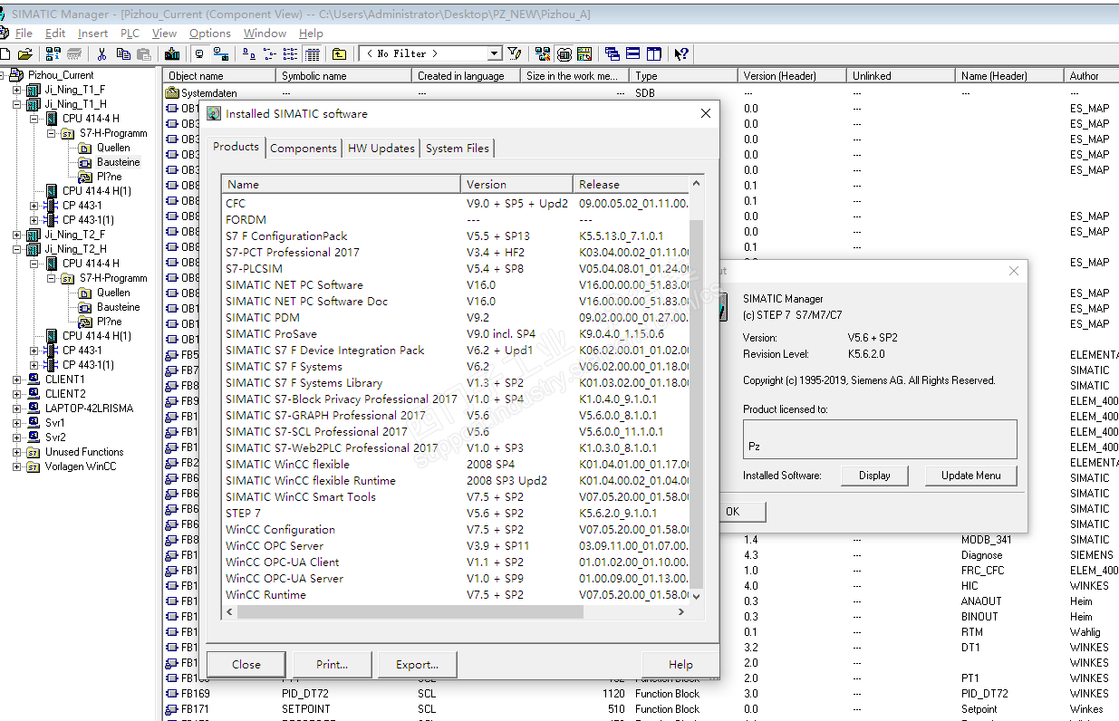Click the Paste toolbar icon
The height and width of the screenshot is (721, 1119).
pyautogui.click(x=143, y=53)
